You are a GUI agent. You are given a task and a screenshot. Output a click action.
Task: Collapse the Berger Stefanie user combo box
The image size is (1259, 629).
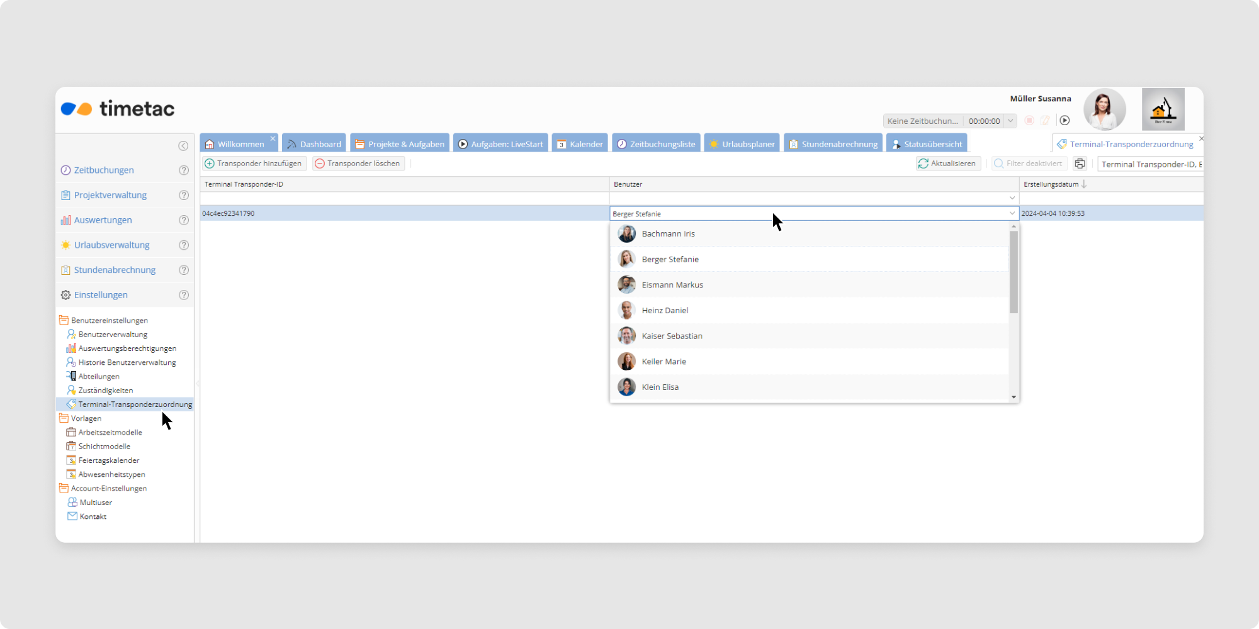point(1012,213)
